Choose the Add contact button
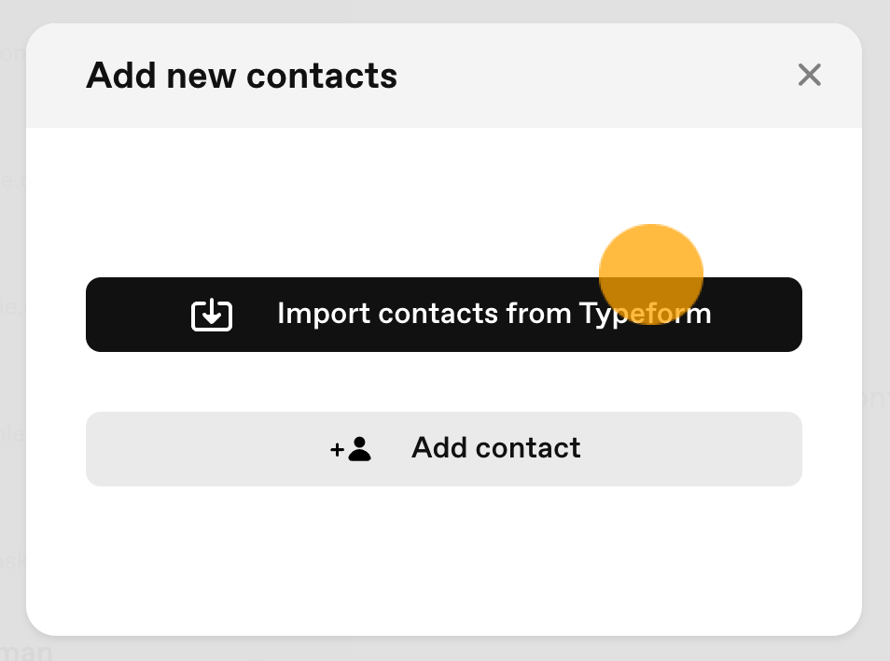 coord(444,449)
